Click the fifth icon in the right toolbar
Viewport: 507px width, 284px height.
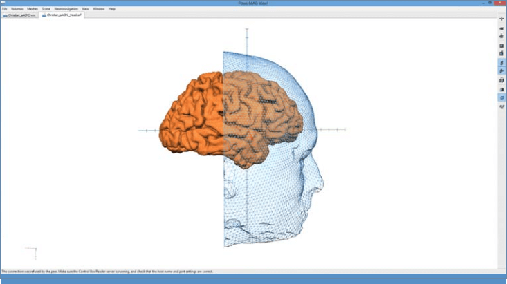pyautogui.click(x=501, y=54)
